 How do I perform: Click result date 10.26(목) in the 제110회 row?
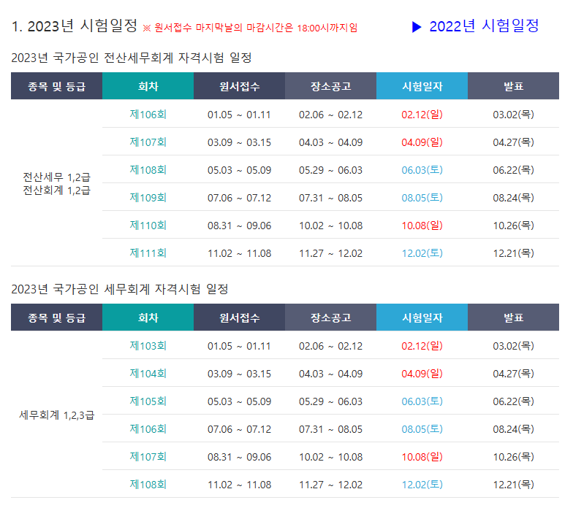(513, 226)
